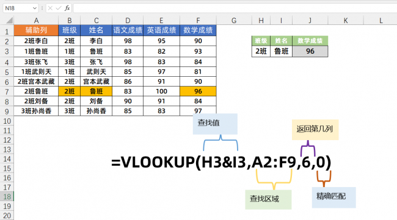Click inside the formula bar input

(x=235, y=8)
